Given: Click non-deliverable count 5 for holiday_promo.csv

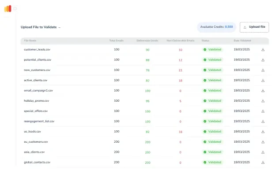Looking at the screenshot, I should 181,101.
